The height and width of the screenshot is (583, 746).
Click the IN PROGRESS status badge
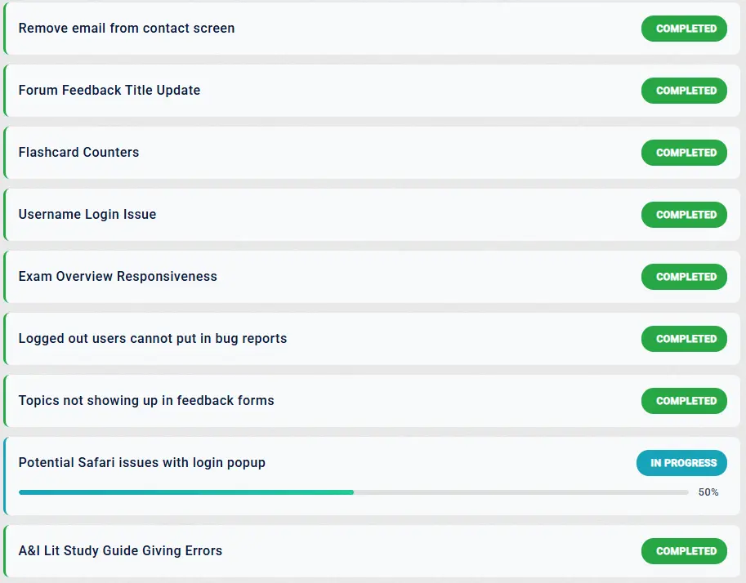tap(681, 462)
